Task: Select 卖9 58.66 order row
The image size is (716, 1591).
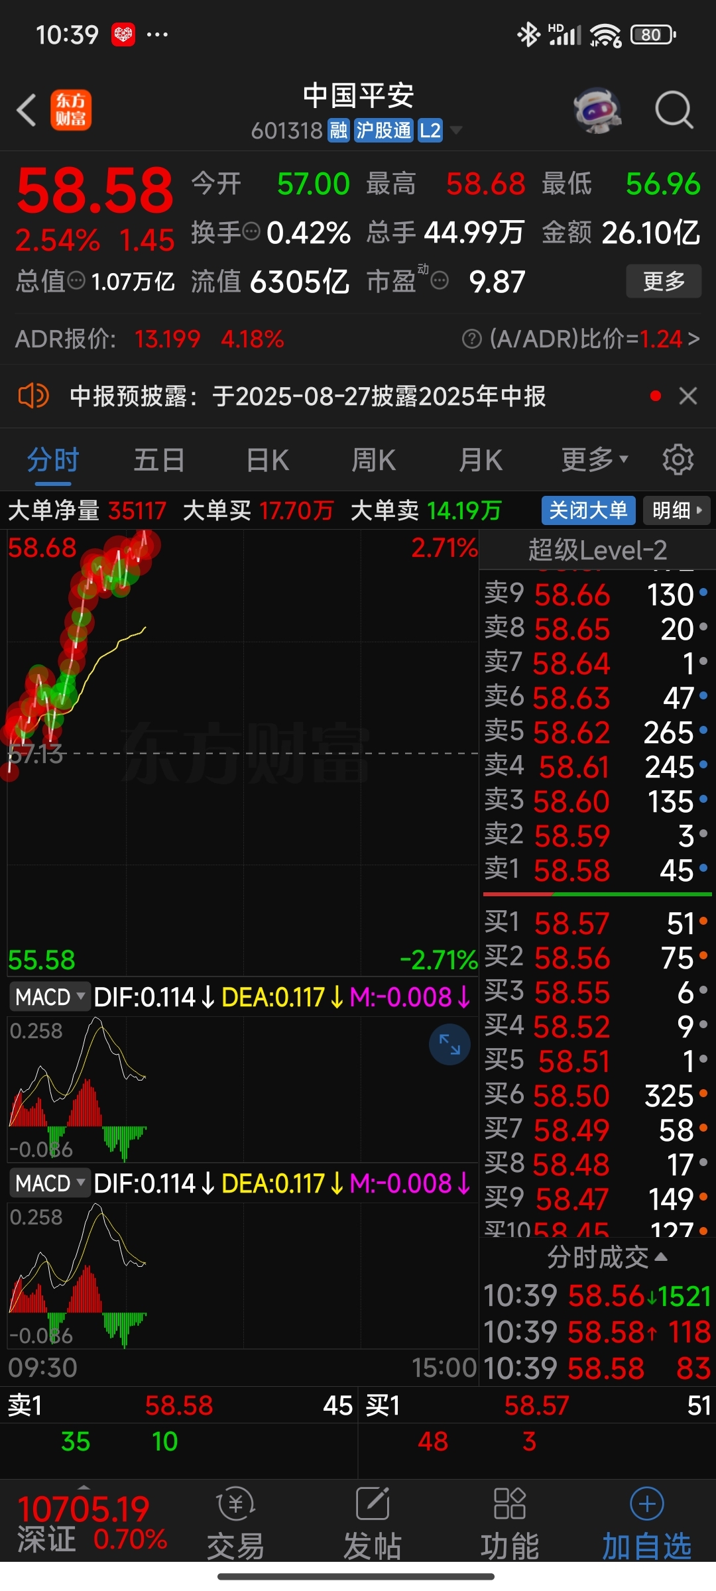Action: tap(597, 594)
